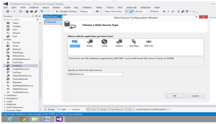216x124 pixels.
Task: Click the <form#form1> breadcrumb tag
Action: pos(117,109)
